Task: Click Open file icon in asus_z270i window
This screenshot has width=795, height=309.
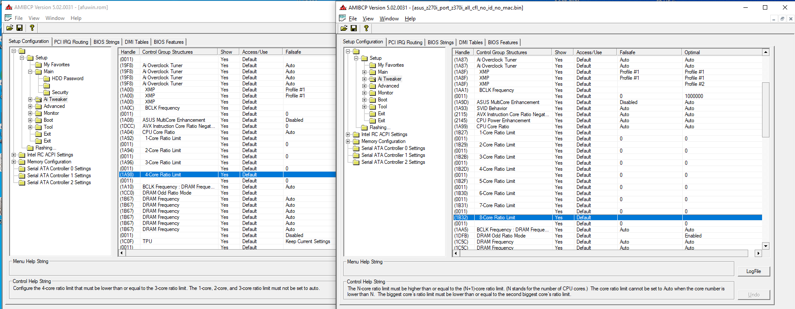Action: pyautogui.click(x=344, y=28)
